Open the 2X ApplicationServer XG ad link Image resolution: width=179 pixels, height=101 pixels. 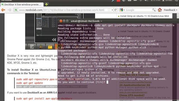point(135,85)
